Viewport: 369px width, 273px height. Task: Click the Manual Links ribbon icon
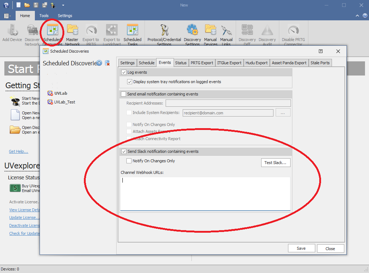click(226, 30)
